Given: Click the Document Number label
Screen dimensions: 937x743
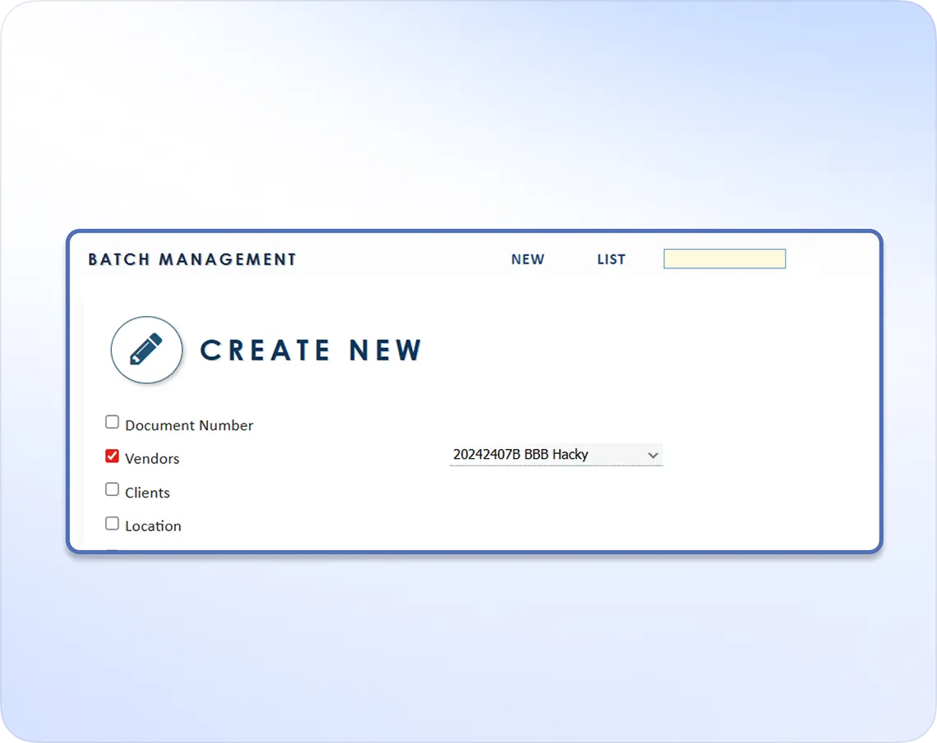Looking at the screenshot, I should point(189,425).
